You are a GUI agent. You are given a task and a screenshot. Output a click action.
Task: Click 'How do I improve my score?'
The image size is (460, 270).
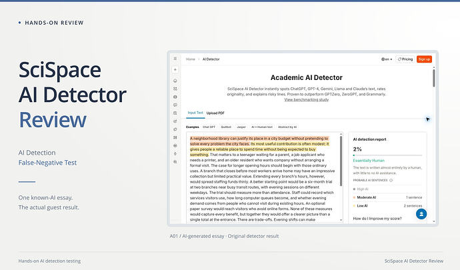point(377,219)
